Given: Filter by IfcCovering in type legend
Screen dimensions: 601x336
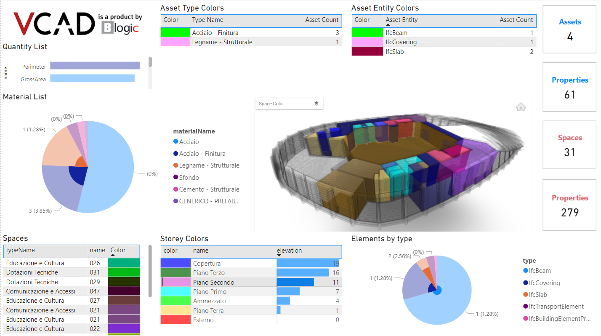Looking at the screenshot, I should coord(541,283).
